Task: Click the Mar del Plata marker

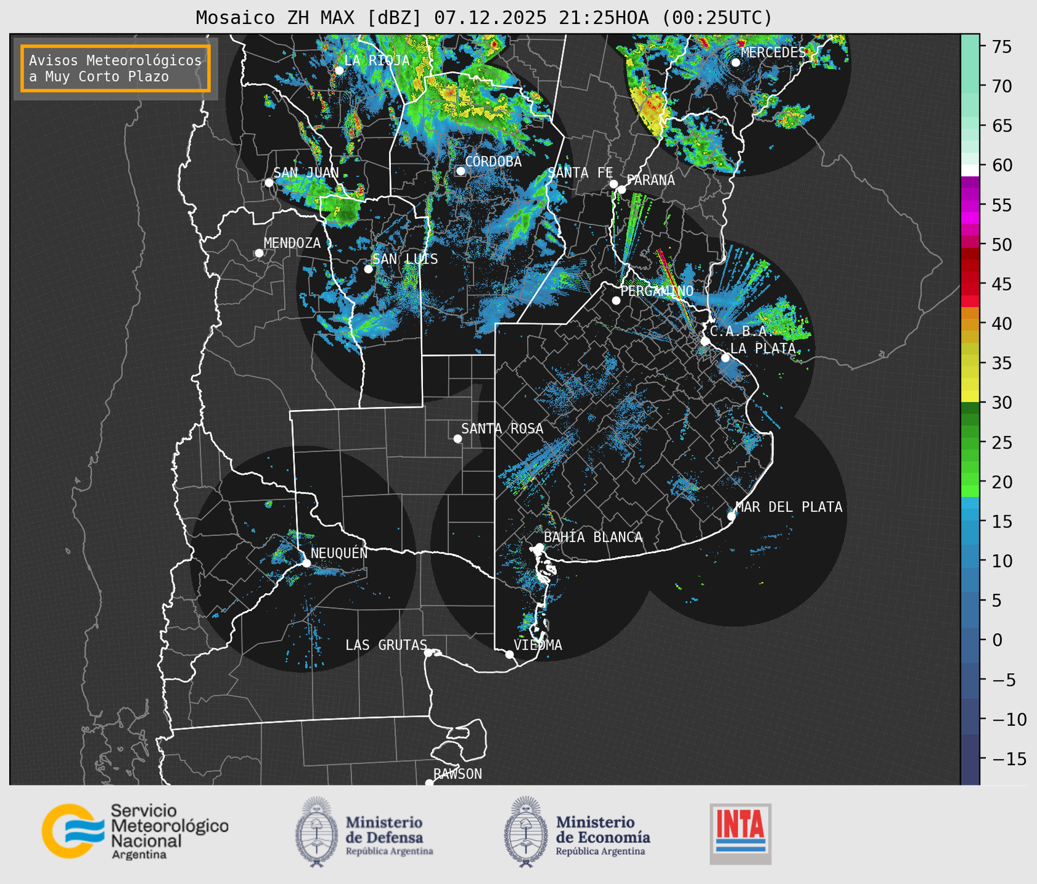Action: click(x=731, y=516)
